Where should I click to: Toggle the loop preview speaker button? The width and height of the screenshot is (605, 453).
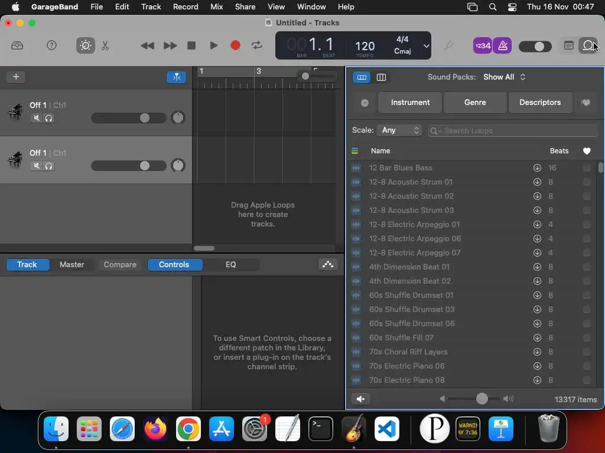coord(361,399)
